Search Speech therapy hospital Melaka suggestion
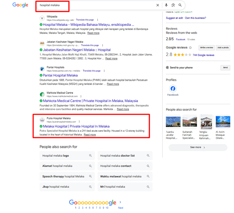This screenshot has height=213, width=234. click(x=67, y=176)
